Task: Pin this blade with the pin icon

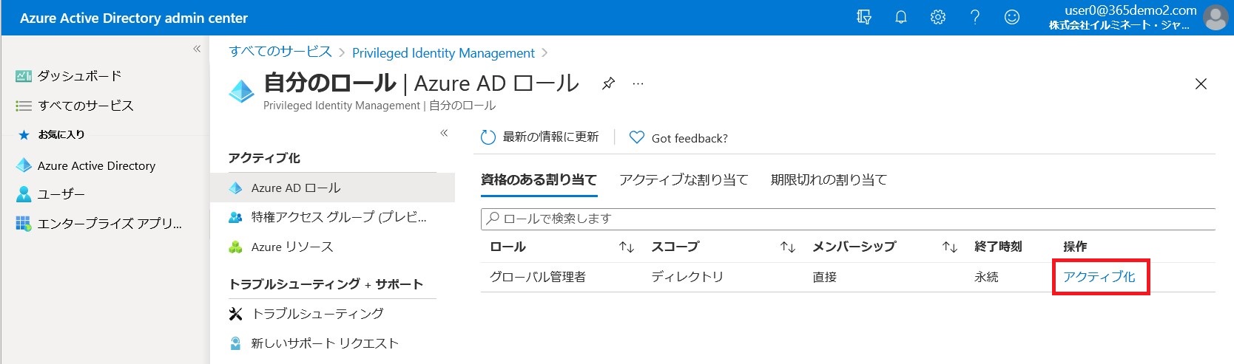Action: [x=608, y=83]
